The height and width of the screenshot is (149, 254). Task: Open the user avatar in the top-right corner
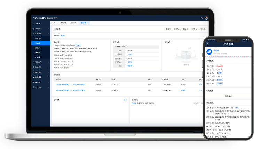tap(206, 18)
